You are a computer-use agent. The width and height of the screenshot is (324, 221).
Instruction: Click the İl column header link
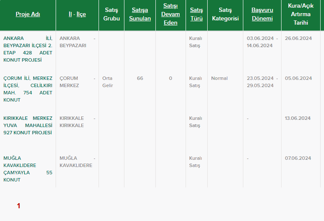(x=70, y=14)
